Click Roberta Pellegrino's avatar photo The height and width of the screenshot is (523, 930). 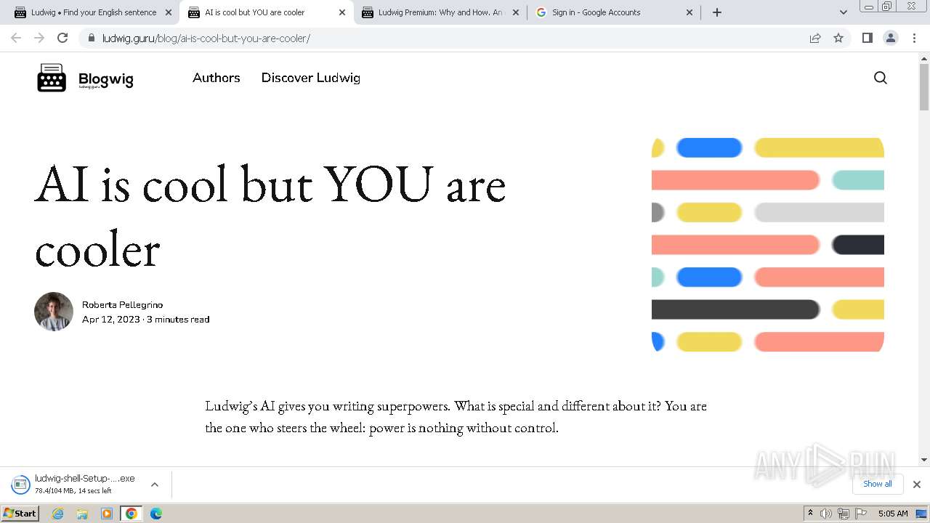point(54,312)
